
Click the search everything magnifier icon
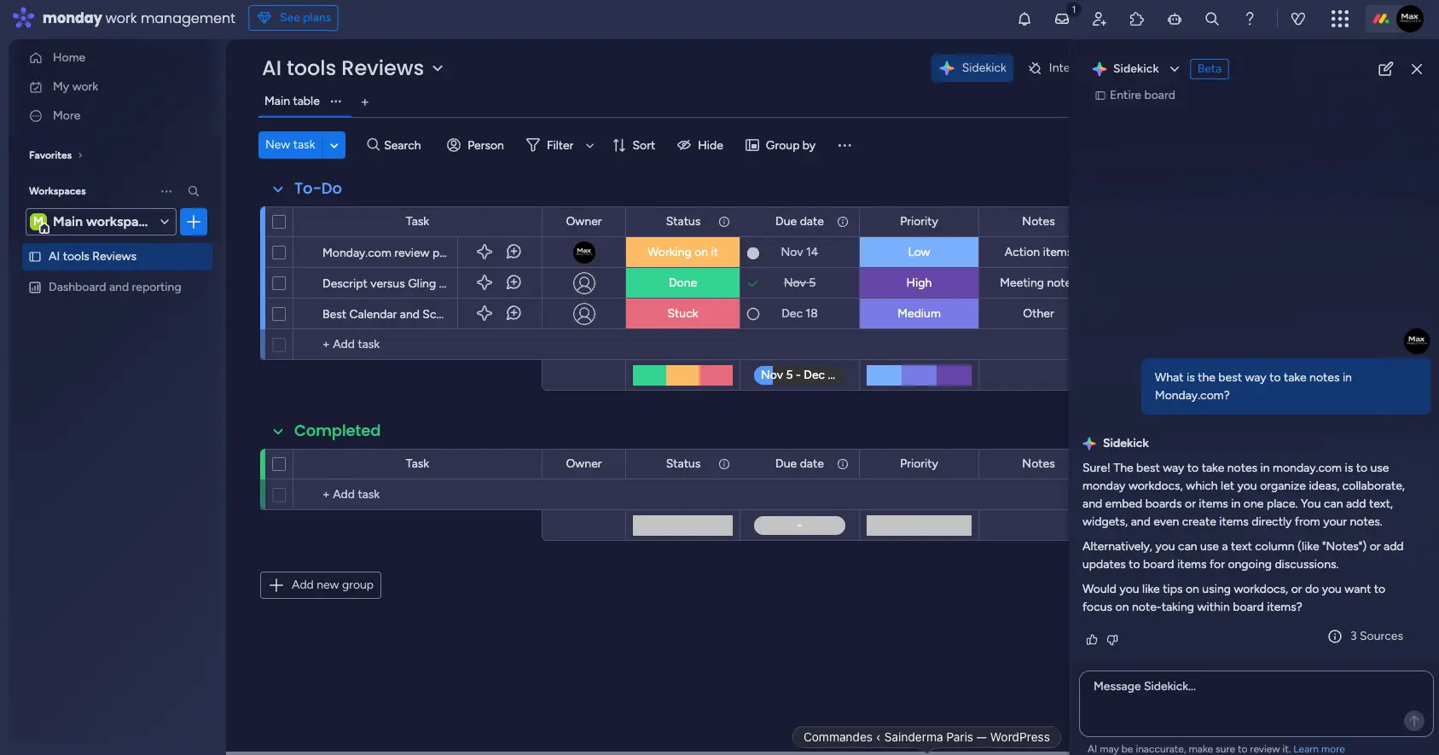(x=1212, y=19)
